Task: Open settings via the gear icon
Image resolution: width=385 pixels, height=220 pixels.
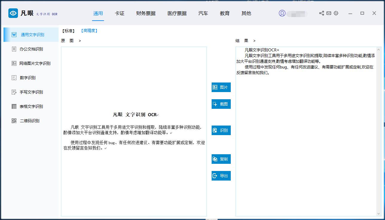Action: point(336,13)
